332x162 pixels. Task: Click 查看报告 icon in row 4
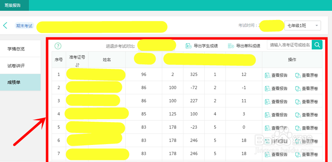pyautogui.click(x=268, y=115)
